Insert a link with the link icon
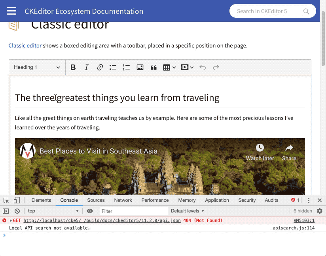326x256 pixels. click(x=100, y=67)
